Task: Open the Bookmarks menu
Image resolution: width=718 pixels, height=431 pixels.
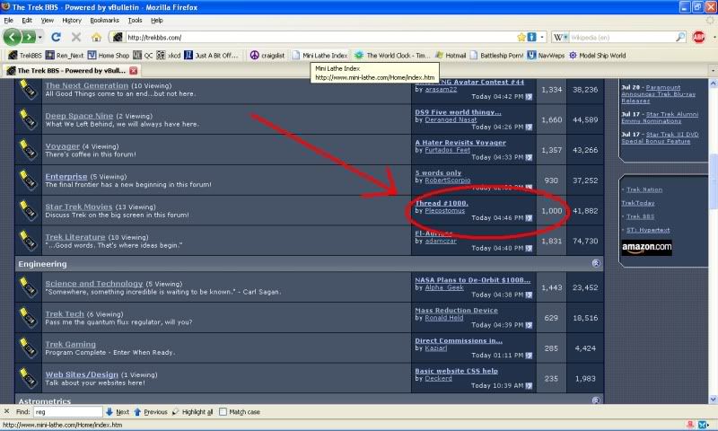Action: pyautogui.click(x=104, y=20)
